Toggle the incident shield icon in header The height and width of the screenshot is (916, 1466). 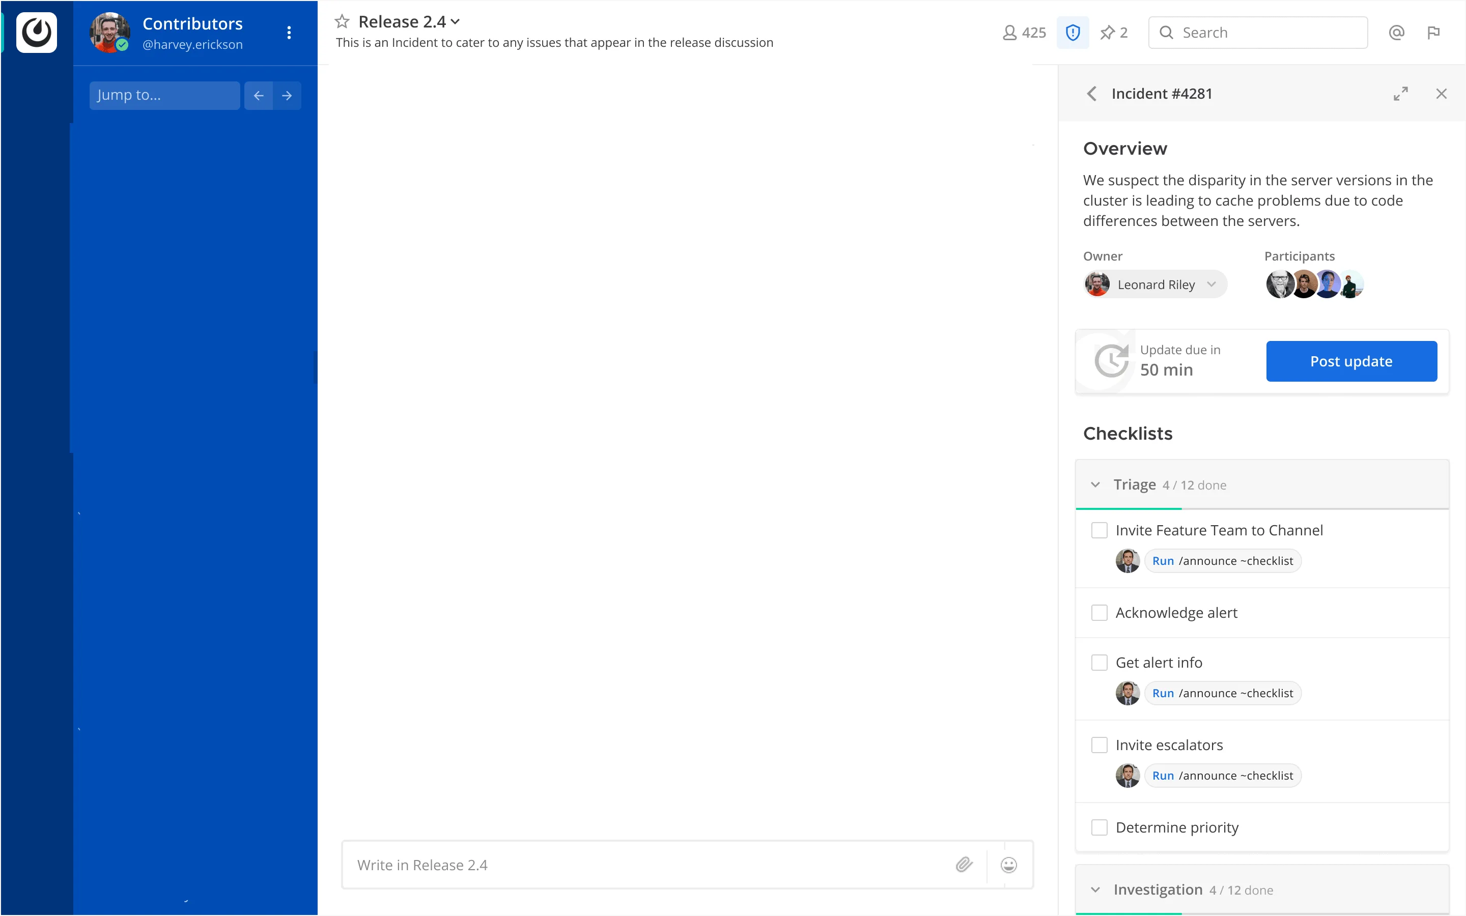[x=1073, y=33]
